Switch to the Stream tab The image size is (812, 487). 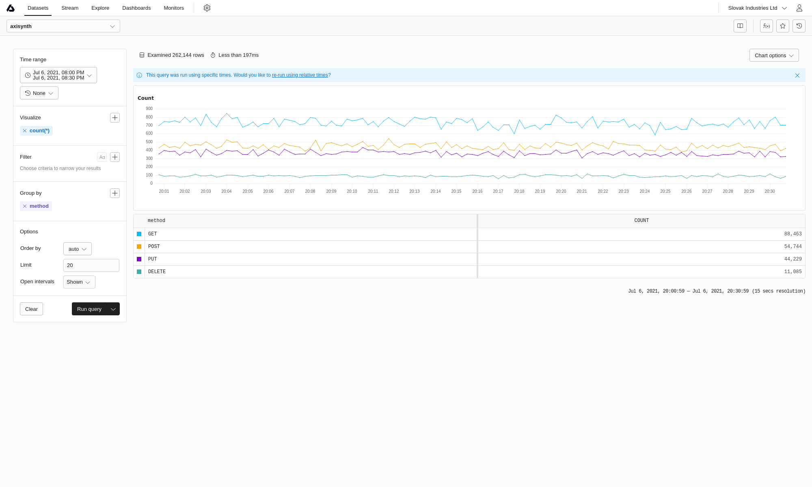[x=70, y=8]
